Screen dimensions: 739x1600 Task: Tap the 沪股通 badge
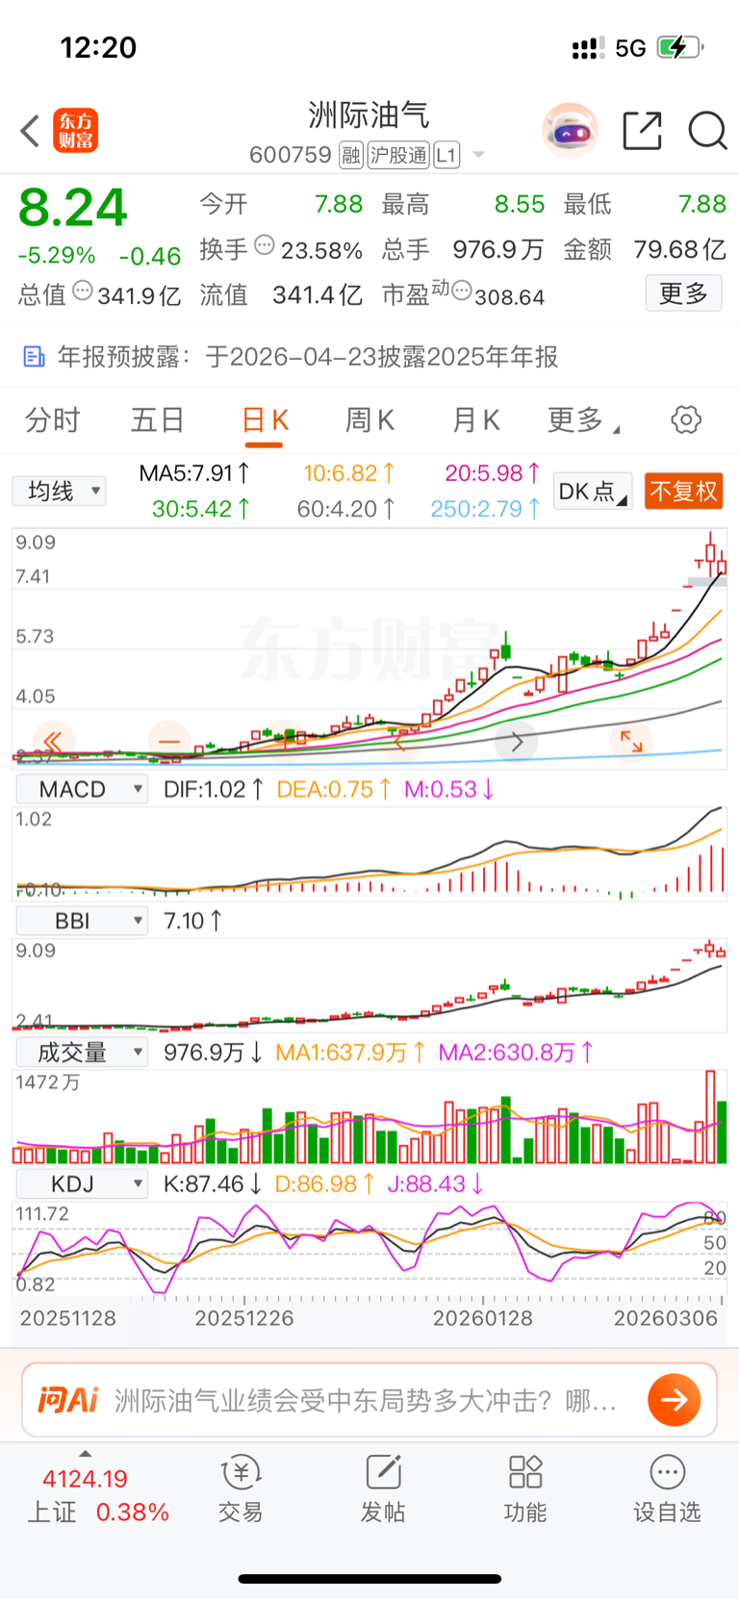pyautogui.click(x=398, y=155)
